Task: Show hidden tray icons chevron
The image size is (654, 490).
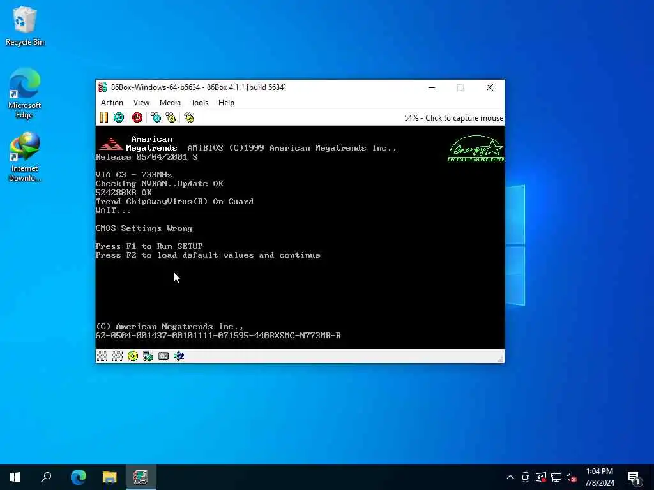Action: tap(510, 477)
